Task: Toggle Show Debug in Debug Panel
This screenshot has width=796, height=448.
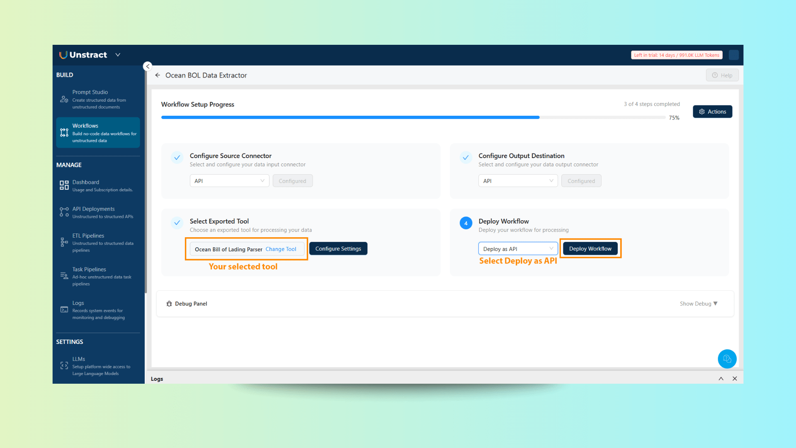Action: tap(698, 304)
